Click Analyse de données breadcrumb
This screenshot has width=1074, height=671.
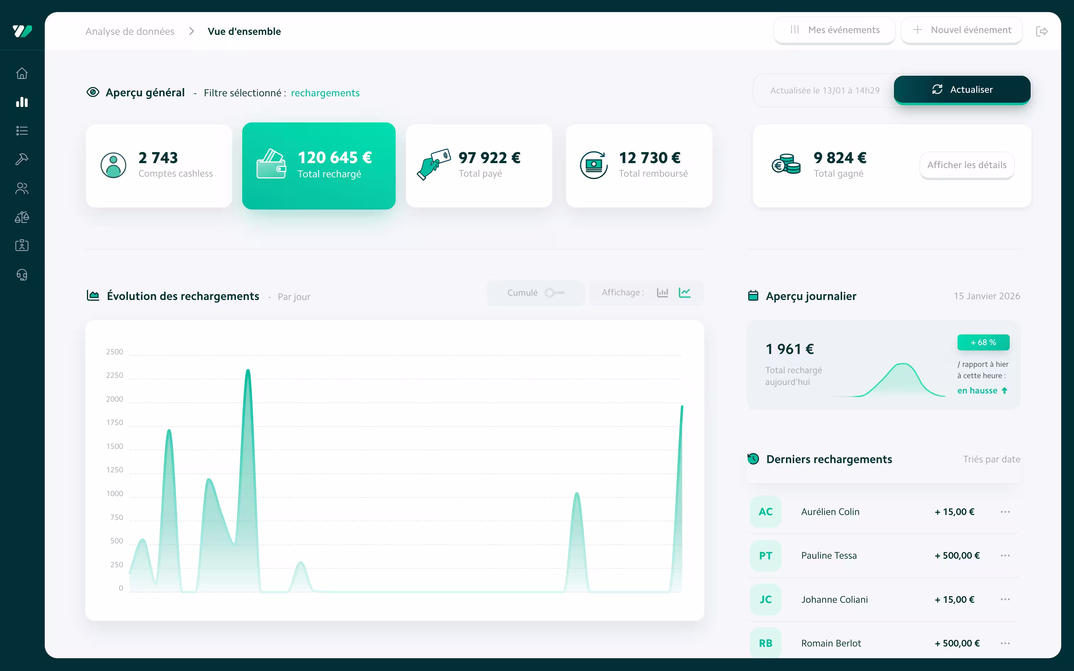130,32
